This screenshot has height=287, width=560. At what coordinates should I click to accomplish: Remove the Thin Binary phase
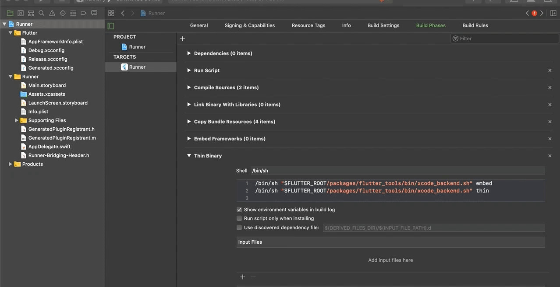coord(550,156)
